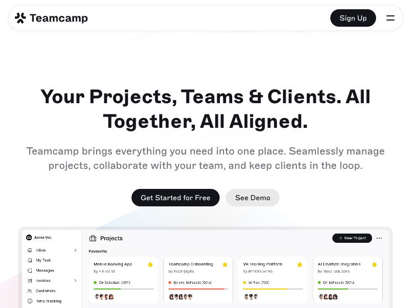
Task: Open the Customers panel
Action: coord(46,291)
